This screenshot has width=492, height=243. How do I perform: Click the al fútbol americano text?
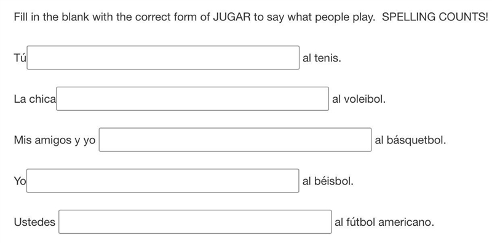[x=384, y=222]
